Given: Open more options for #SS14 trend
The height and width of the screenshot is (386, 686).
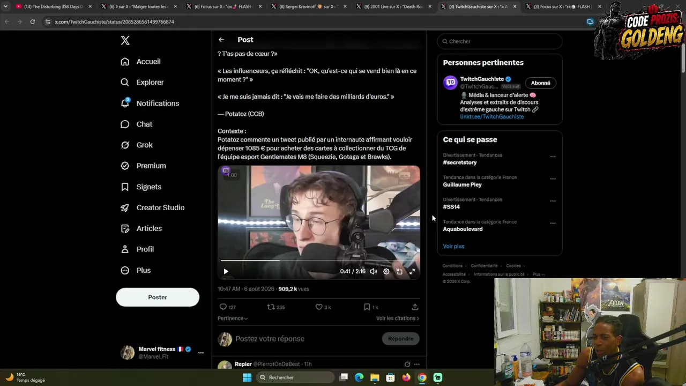Looking at the screenshot, I should 553,201.
